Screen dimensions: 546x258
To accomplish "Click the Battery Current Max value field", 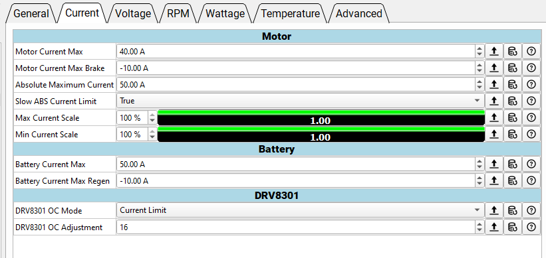I will [x=297, y=164].
